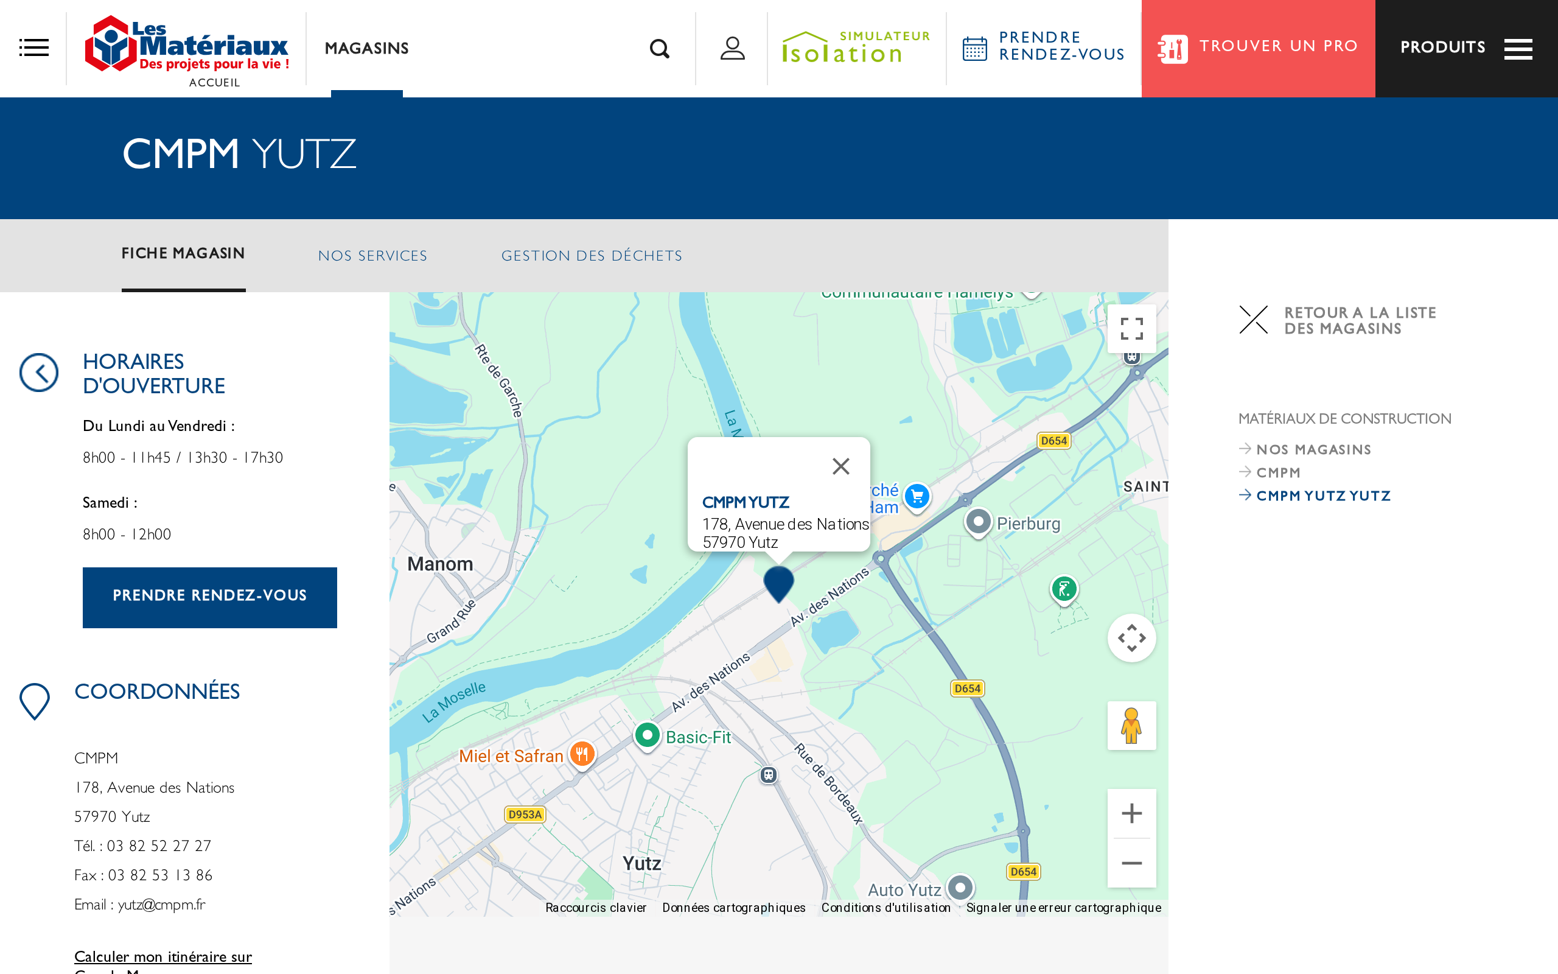Open the Simulateur Isolation link
This screenshot has width=1558, height=974.
coord(856,47)
